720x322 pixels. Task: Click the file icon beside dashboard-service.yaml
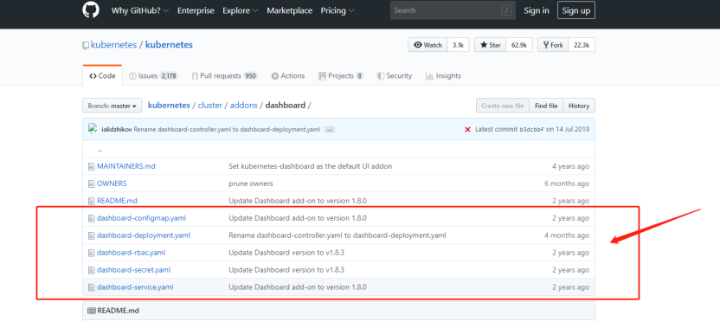(91, 287)
